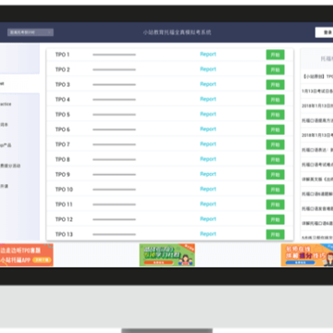This screenshot has height=333, width=333.
Task: Begin TPO 12 using its 开始 button
Action: coord(276,219)
